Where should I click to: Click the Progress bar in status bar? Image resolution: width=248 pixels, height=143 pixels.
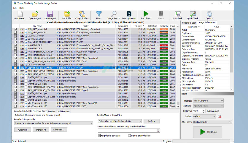point(201,141)
